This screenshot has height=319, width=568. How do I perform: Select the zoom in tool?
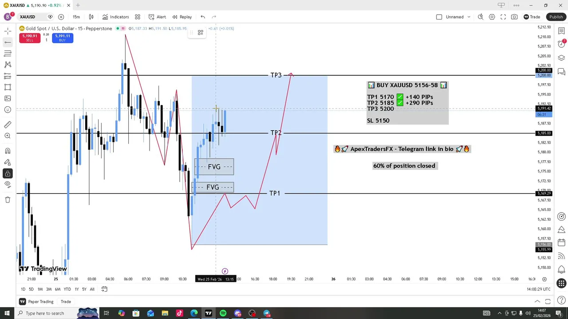click(x=8, y=136)
